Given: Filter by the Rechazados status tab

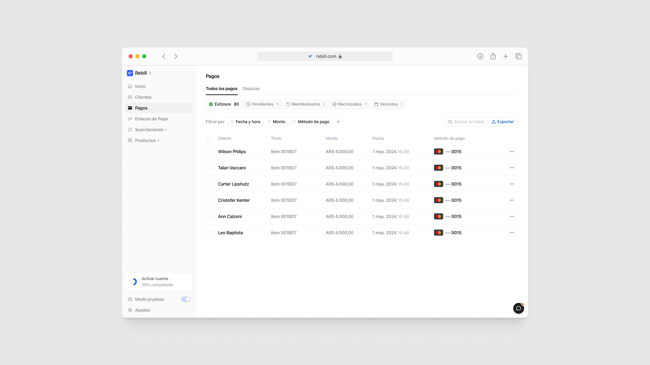Looking at the screenshot, I should point(349,104).
